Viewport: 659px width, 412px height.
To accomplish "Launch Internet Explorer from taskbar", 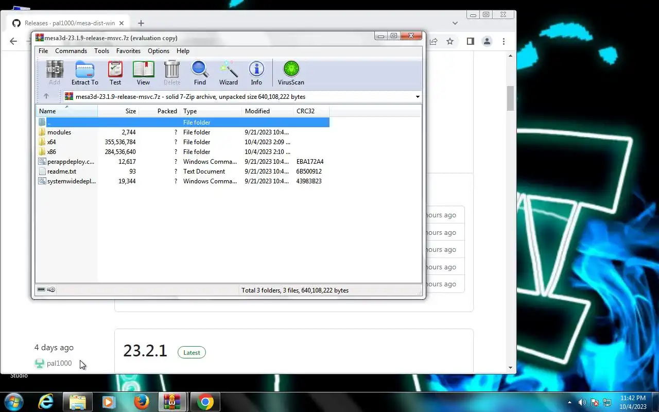I will [46, 402].
